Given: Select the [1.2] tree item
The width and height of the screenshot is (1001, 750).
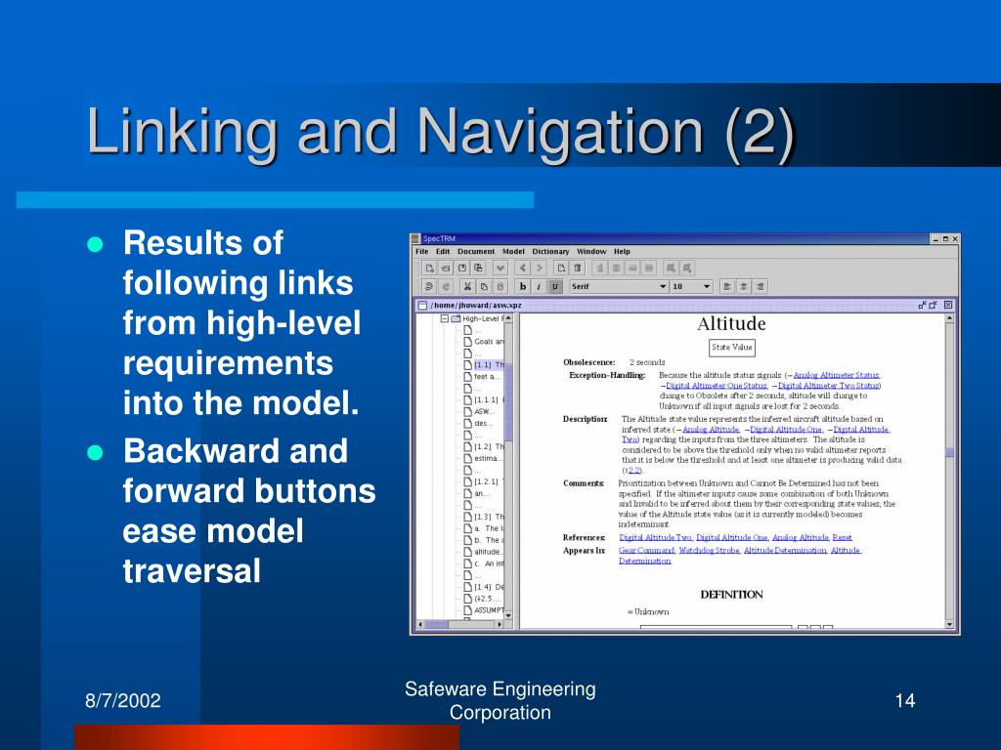Looking at the screenshot, I should [x=489, y=446].
